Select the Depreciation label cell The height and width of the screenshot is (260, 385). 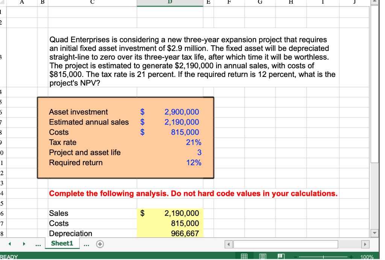[x=92, y=233]
